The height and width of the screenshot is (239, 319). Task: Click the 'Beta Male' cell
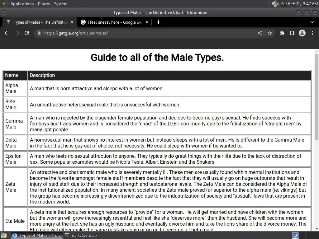coord(15,105)
